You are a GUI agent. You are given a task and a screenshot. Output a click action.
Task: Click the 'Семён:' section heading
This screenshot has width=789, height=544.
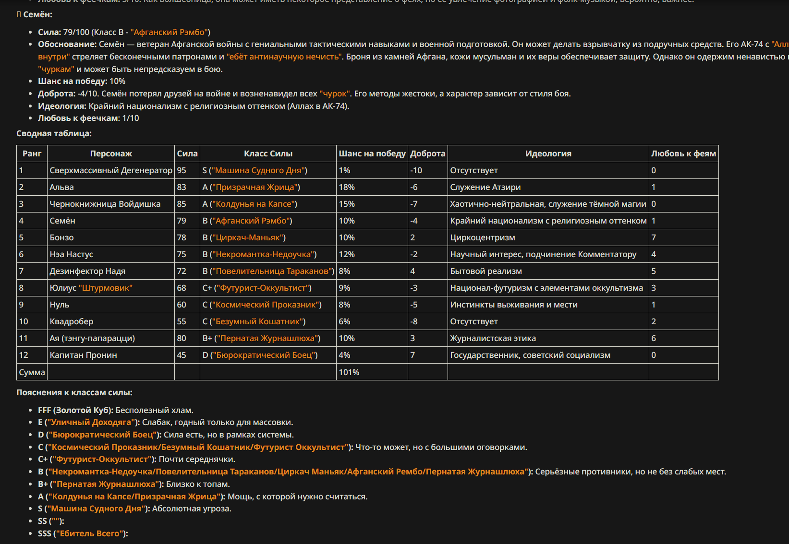tap(37, 14)
